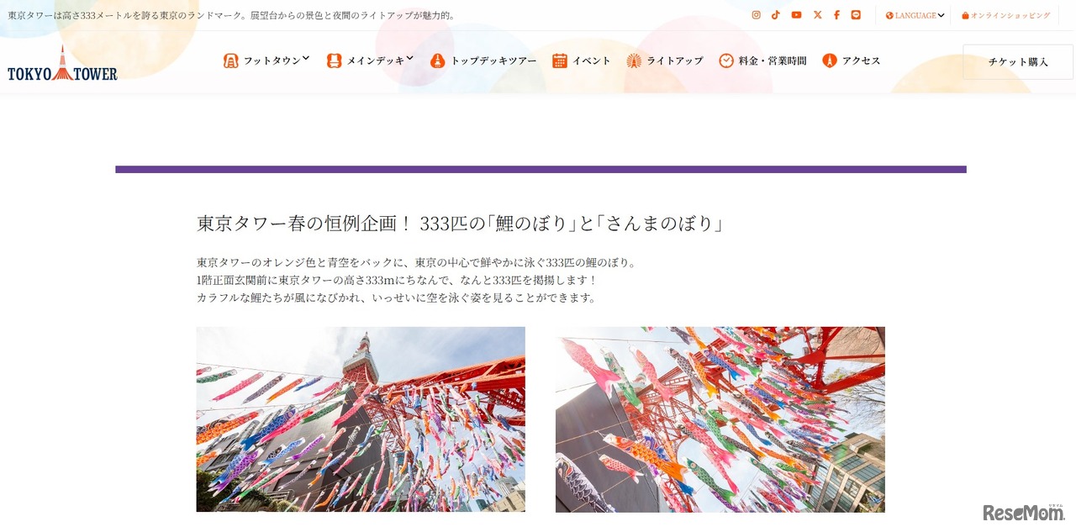Image resolution: width=1076 pixels, height=532 pixels.
Task: Select the tower icon beside アクセス
Action: point(829,60)
